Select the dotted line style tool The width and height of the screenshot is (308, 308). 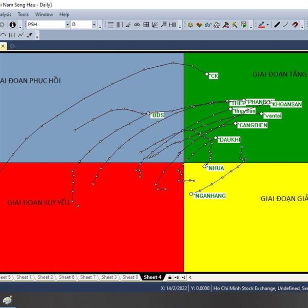(286, 25)
